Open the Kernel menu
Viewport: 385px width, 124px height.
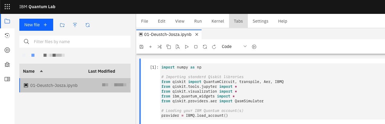point(218,21)
